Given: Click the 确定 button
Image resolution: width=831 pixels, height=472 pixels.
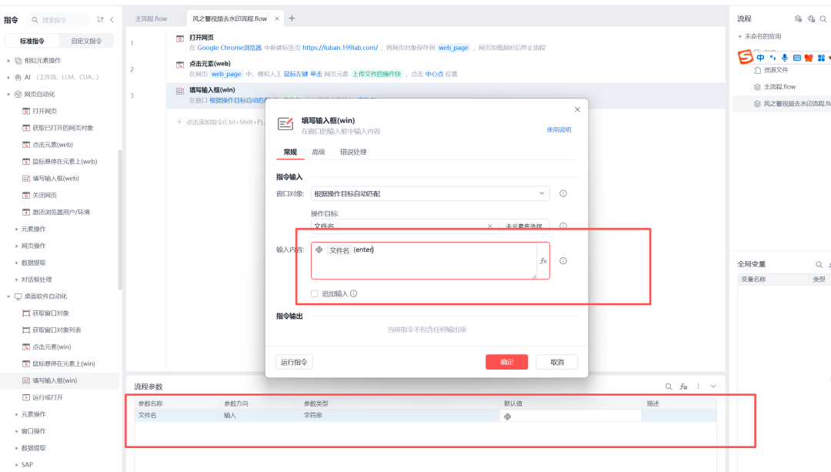Looking at the screenshot, I should [506, 362].
